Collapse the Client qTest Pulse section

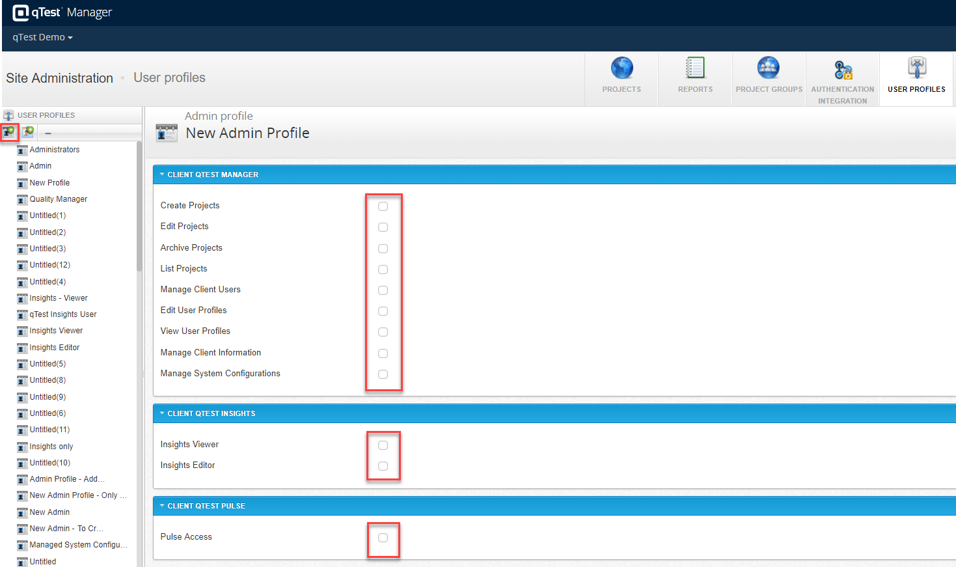(x=162, y=506)
